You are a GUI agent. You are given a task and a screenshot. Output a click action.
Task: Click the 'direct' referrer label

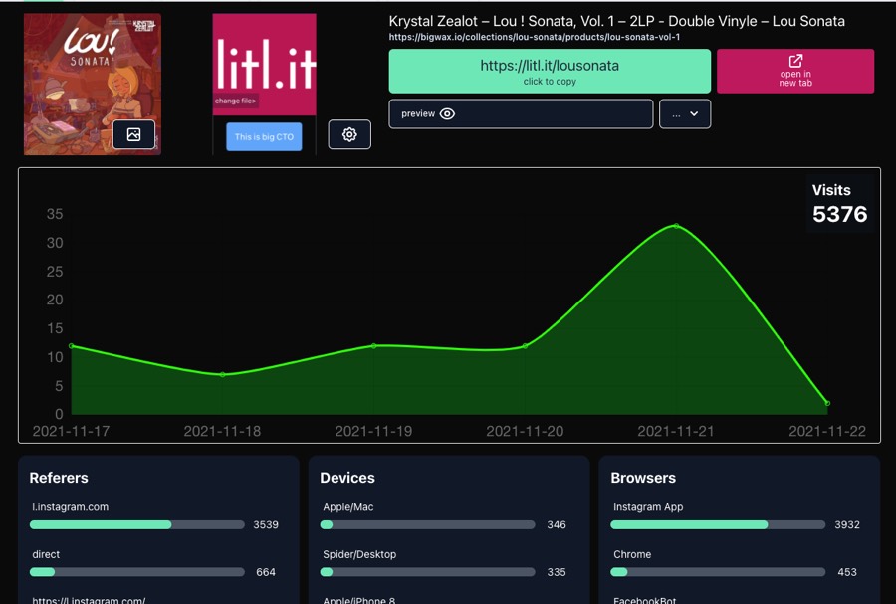coord(46,554)
